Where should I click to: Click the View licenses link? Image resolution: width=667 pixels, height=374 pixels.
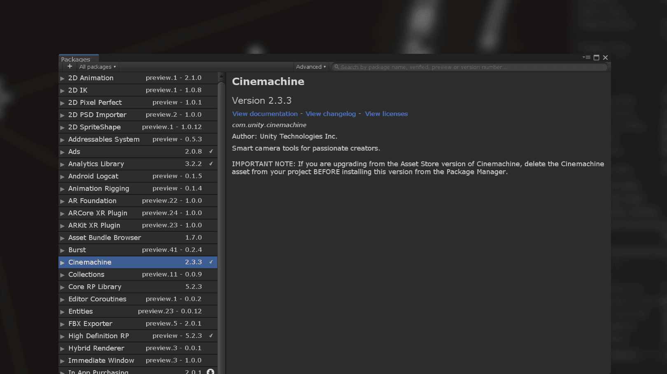tap(386, 114)
